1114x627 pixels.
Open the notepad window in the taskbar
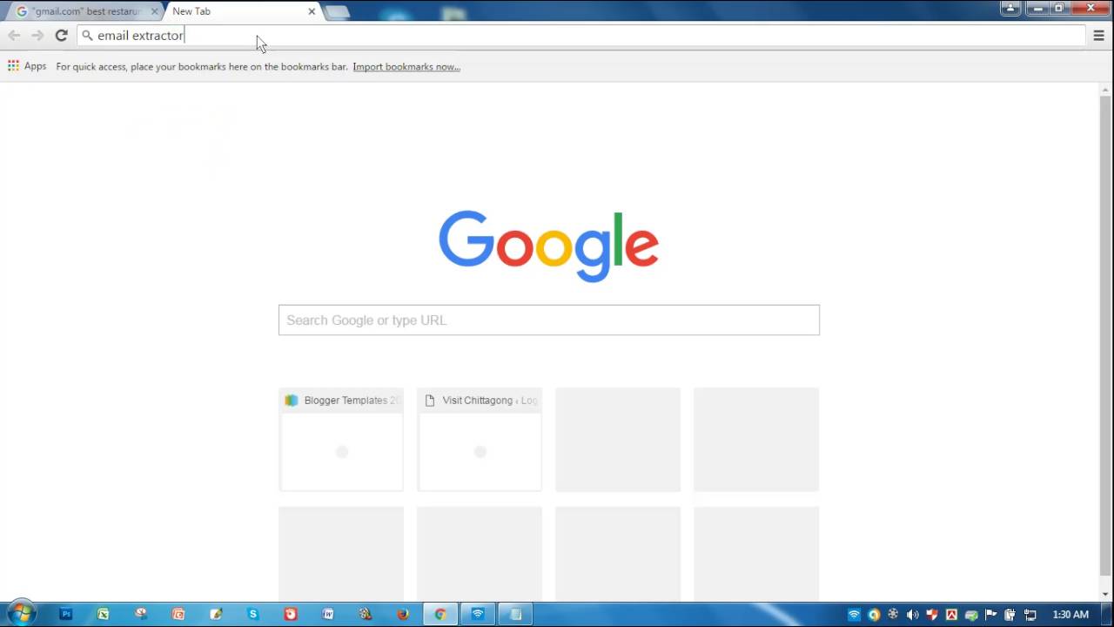click(x=515, y=614)
